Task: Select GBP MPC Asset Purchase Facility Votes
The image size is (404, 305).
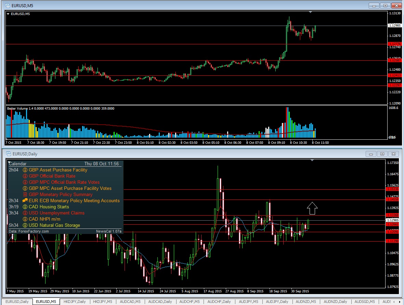Action: tap(70, 188)
